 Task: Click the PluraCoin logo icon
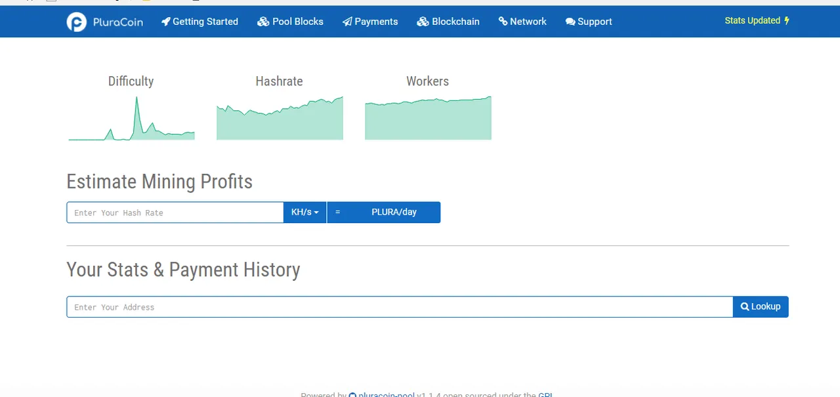(76, 22)
